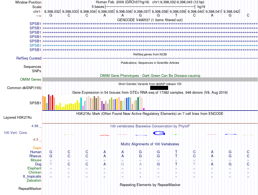
Task: Click Publications: Sequences in Scientific Articles title
Action: (x=150, y=63)
